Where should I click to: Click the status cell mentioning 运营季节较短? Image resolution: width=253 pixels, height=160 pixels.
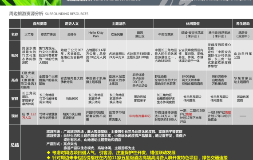tap(117, 116)
